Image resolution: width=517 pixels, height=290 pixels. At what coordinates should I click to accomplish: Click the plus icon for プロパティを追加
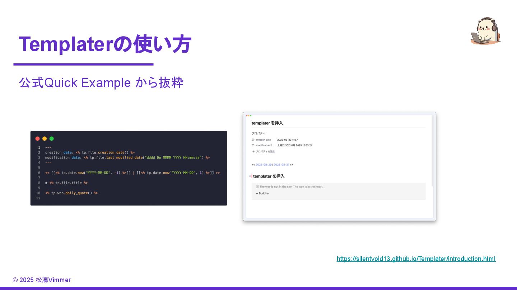click(253, 151)
